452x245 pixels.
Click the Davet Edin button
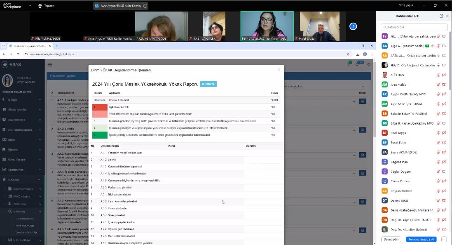(391, 239)
